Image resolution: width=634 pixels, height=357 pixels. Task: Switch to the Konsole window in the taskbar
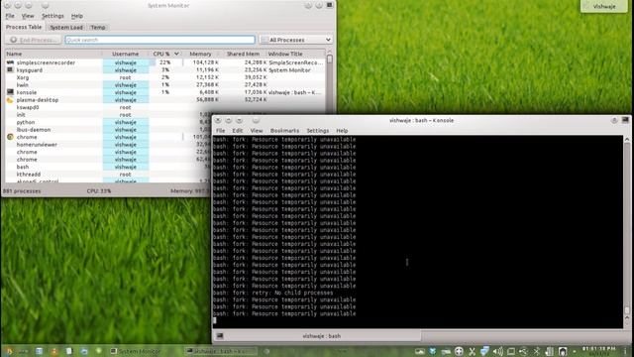(221, 351)
